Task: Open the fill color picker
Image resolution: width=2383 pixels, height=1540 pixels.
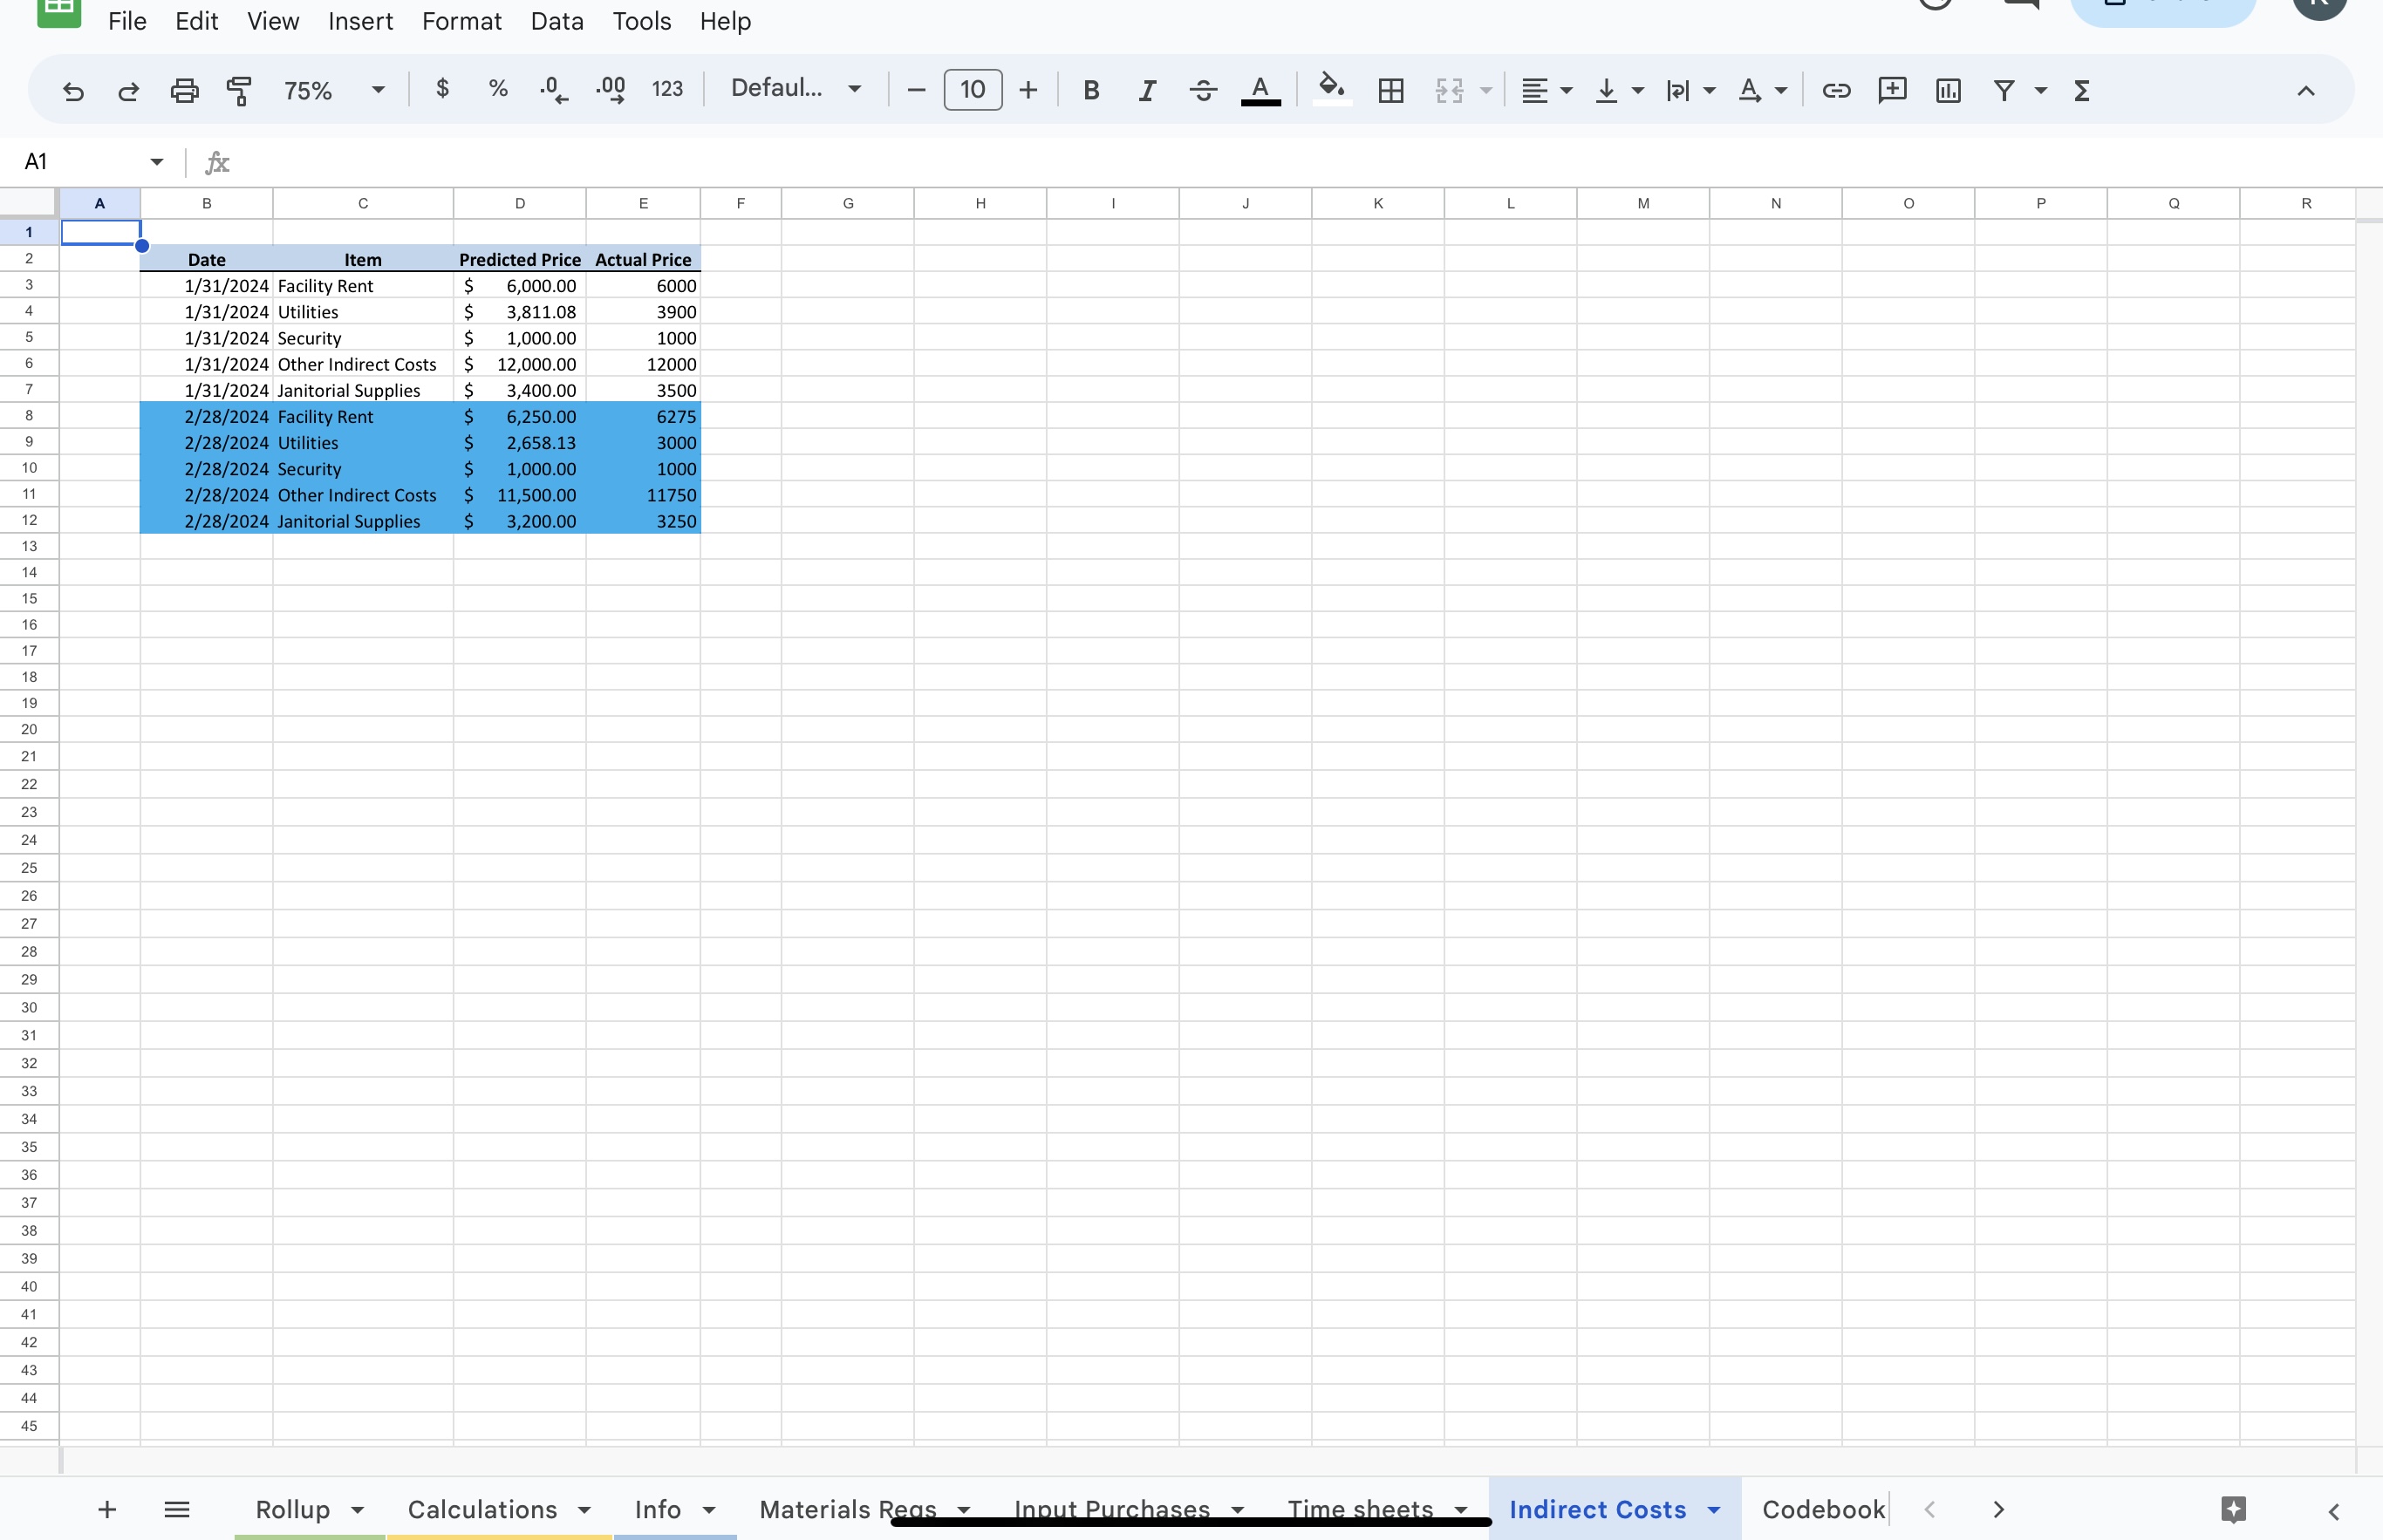Action: (x=1330, y=90)
